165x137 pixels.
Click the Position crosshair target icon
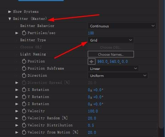[92, 61]
